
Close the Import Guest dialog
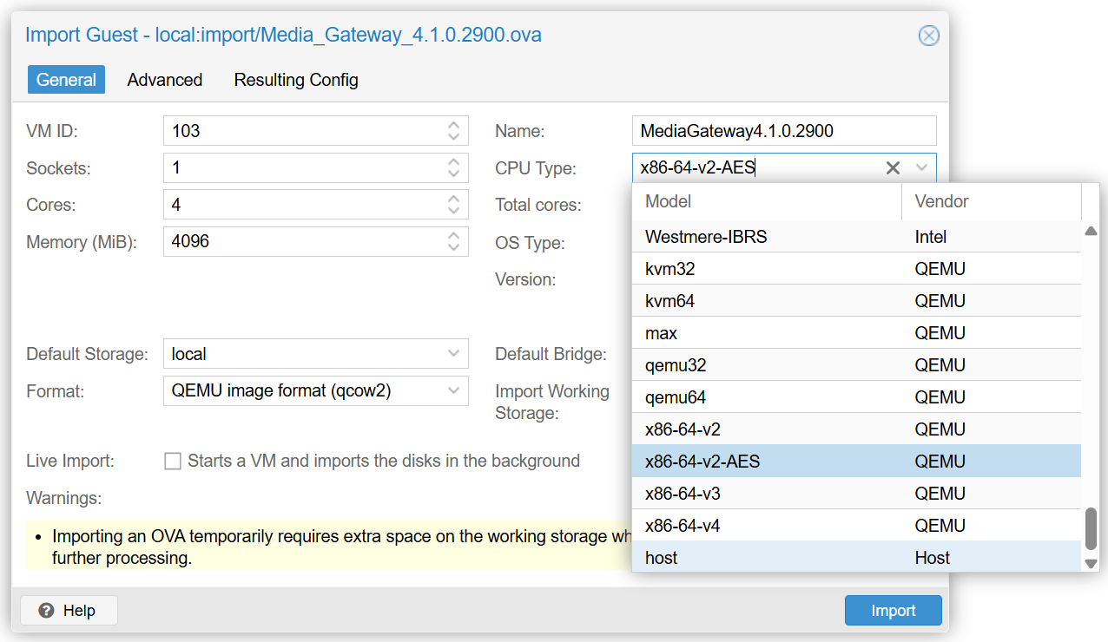pos(928,36)
